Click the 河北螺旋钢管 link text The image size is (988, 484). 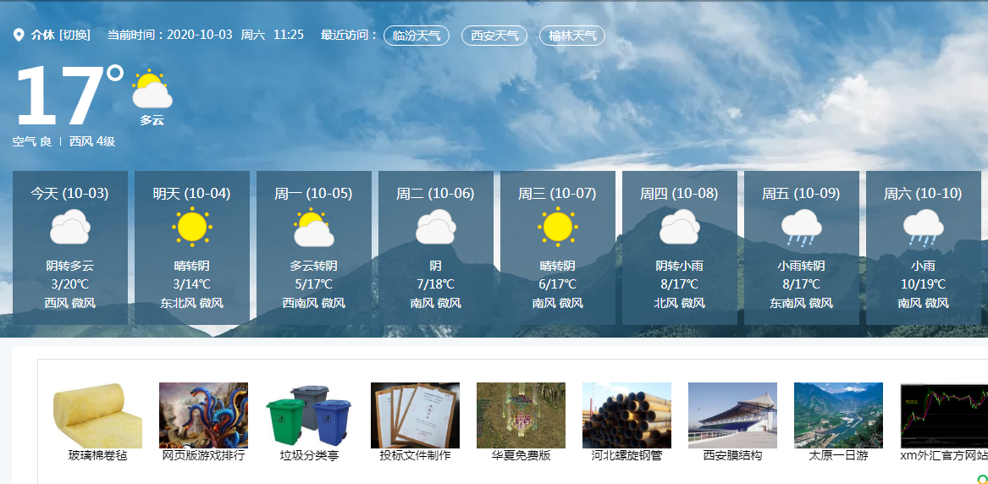[627, 456]
